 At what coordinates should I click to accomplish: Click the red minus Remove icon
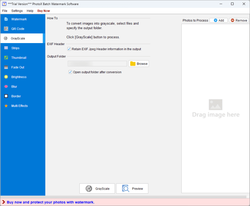(x=232, y=20)
